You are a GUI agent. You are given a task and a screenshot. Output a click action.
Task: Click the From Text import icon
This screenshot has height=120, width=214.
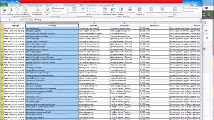point(17,11)
